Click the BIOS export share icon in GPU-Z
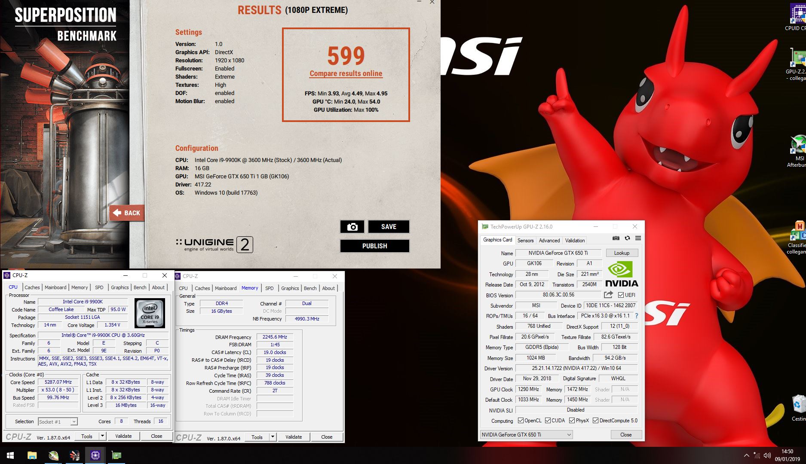806x464 pixels. [608, 295]
